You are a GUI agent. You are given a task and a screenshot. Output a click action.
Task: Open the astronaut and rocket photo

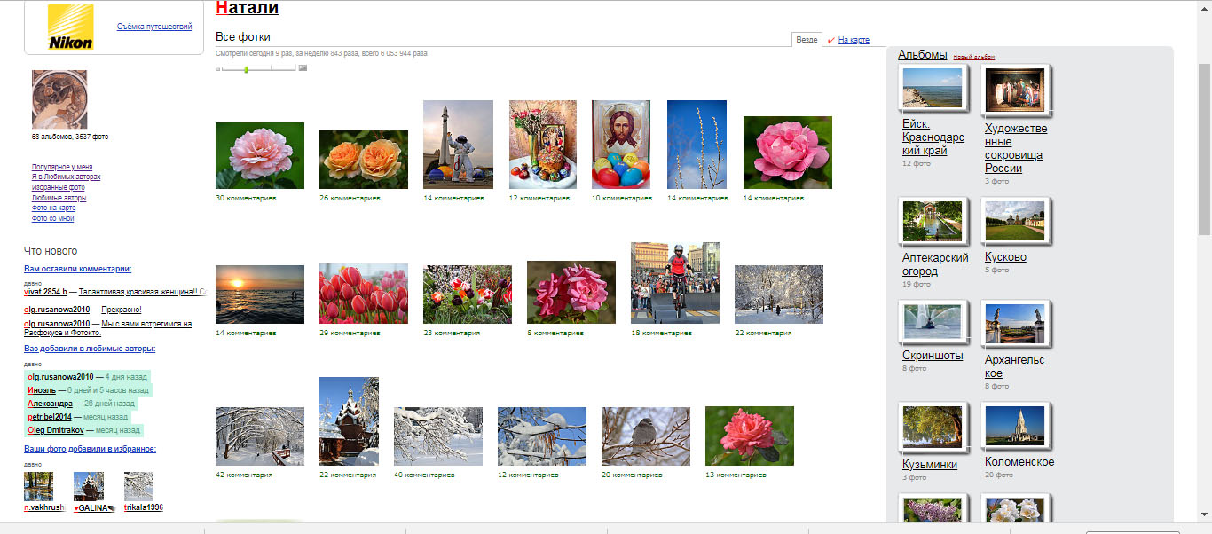[x=458, y=144]
